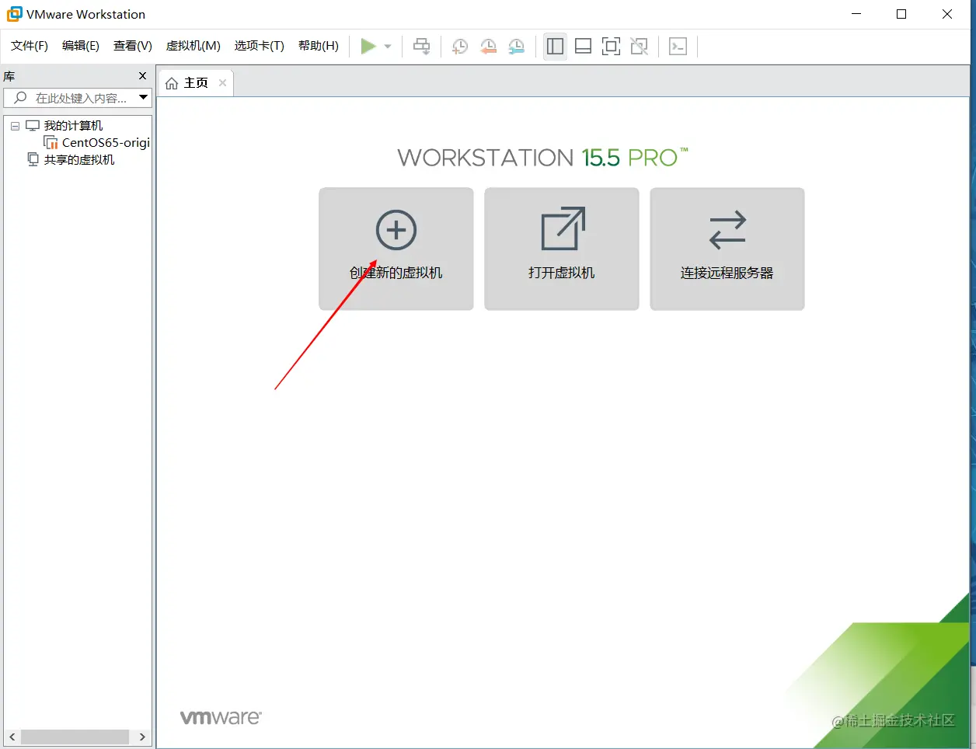976x749 pixels.
Task: Minimize the VMware Workstation window
Action: click(856, 14)
